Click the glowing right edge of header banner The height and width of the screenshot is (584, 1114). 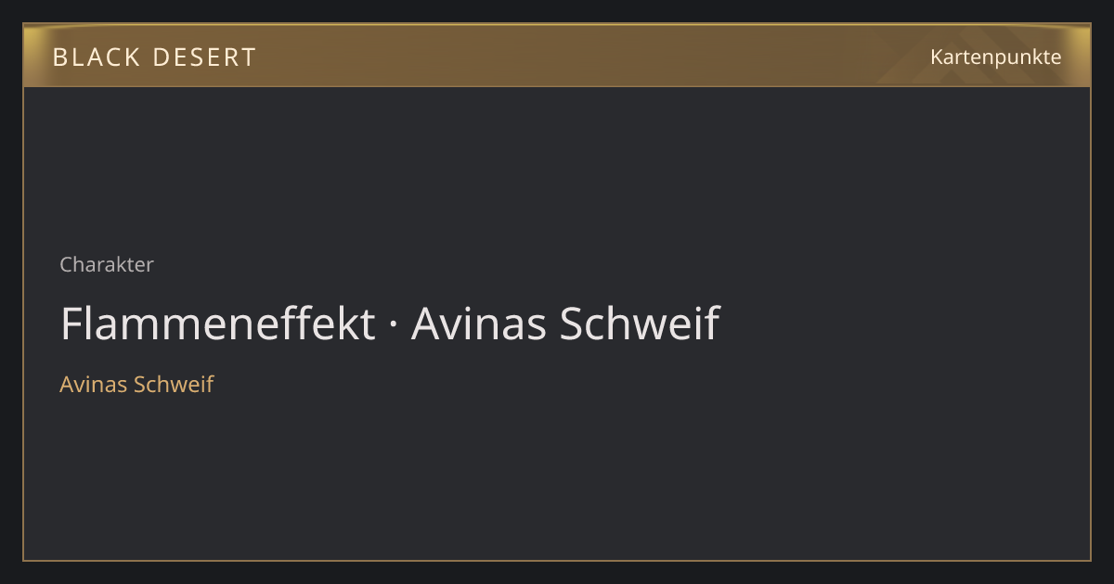[x=1080, y=56]
